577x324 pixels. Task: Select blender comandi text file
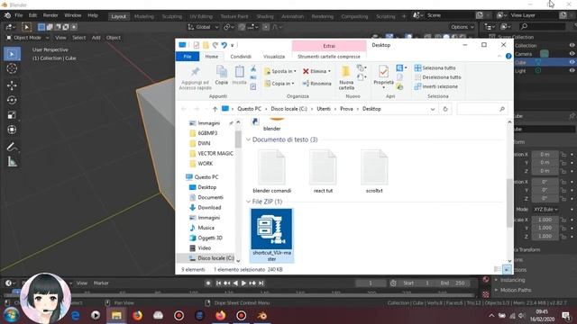pos(272,172)
